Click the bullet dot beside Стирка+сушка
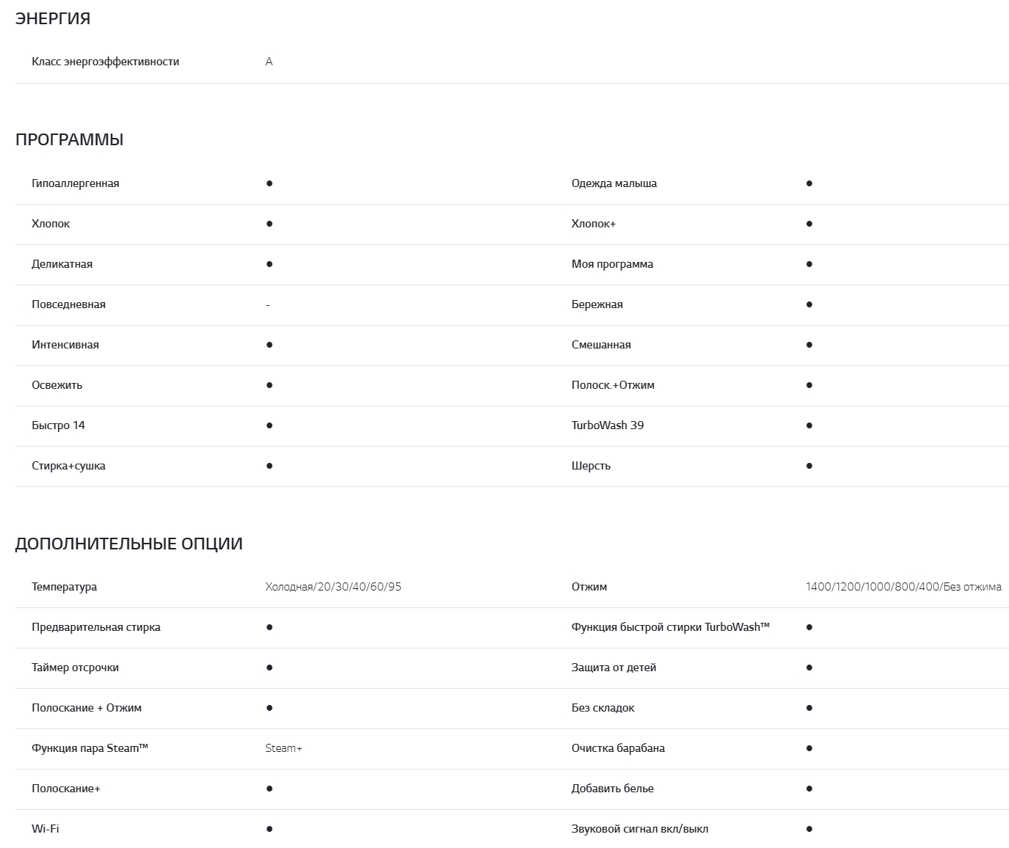Screen dimensions: 1009x848 (269, 466)
